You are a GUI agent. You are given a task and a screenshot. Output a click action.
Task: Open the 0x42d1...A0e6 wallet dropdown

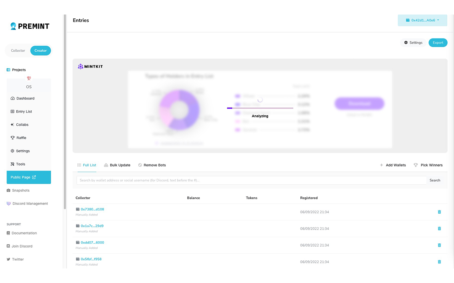(422, 21)
